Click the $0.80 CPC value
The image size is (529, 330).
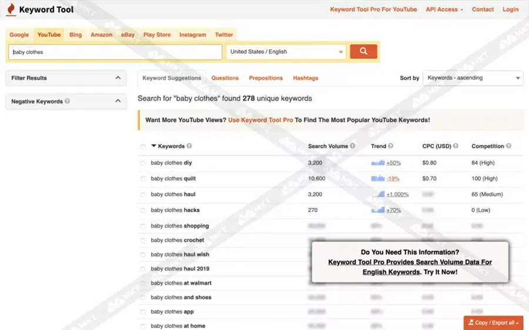click(429, 163)
